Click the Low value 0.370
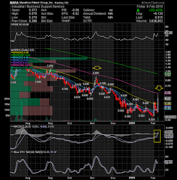Screen dimensions: 177x180 [x=33, y=18]
